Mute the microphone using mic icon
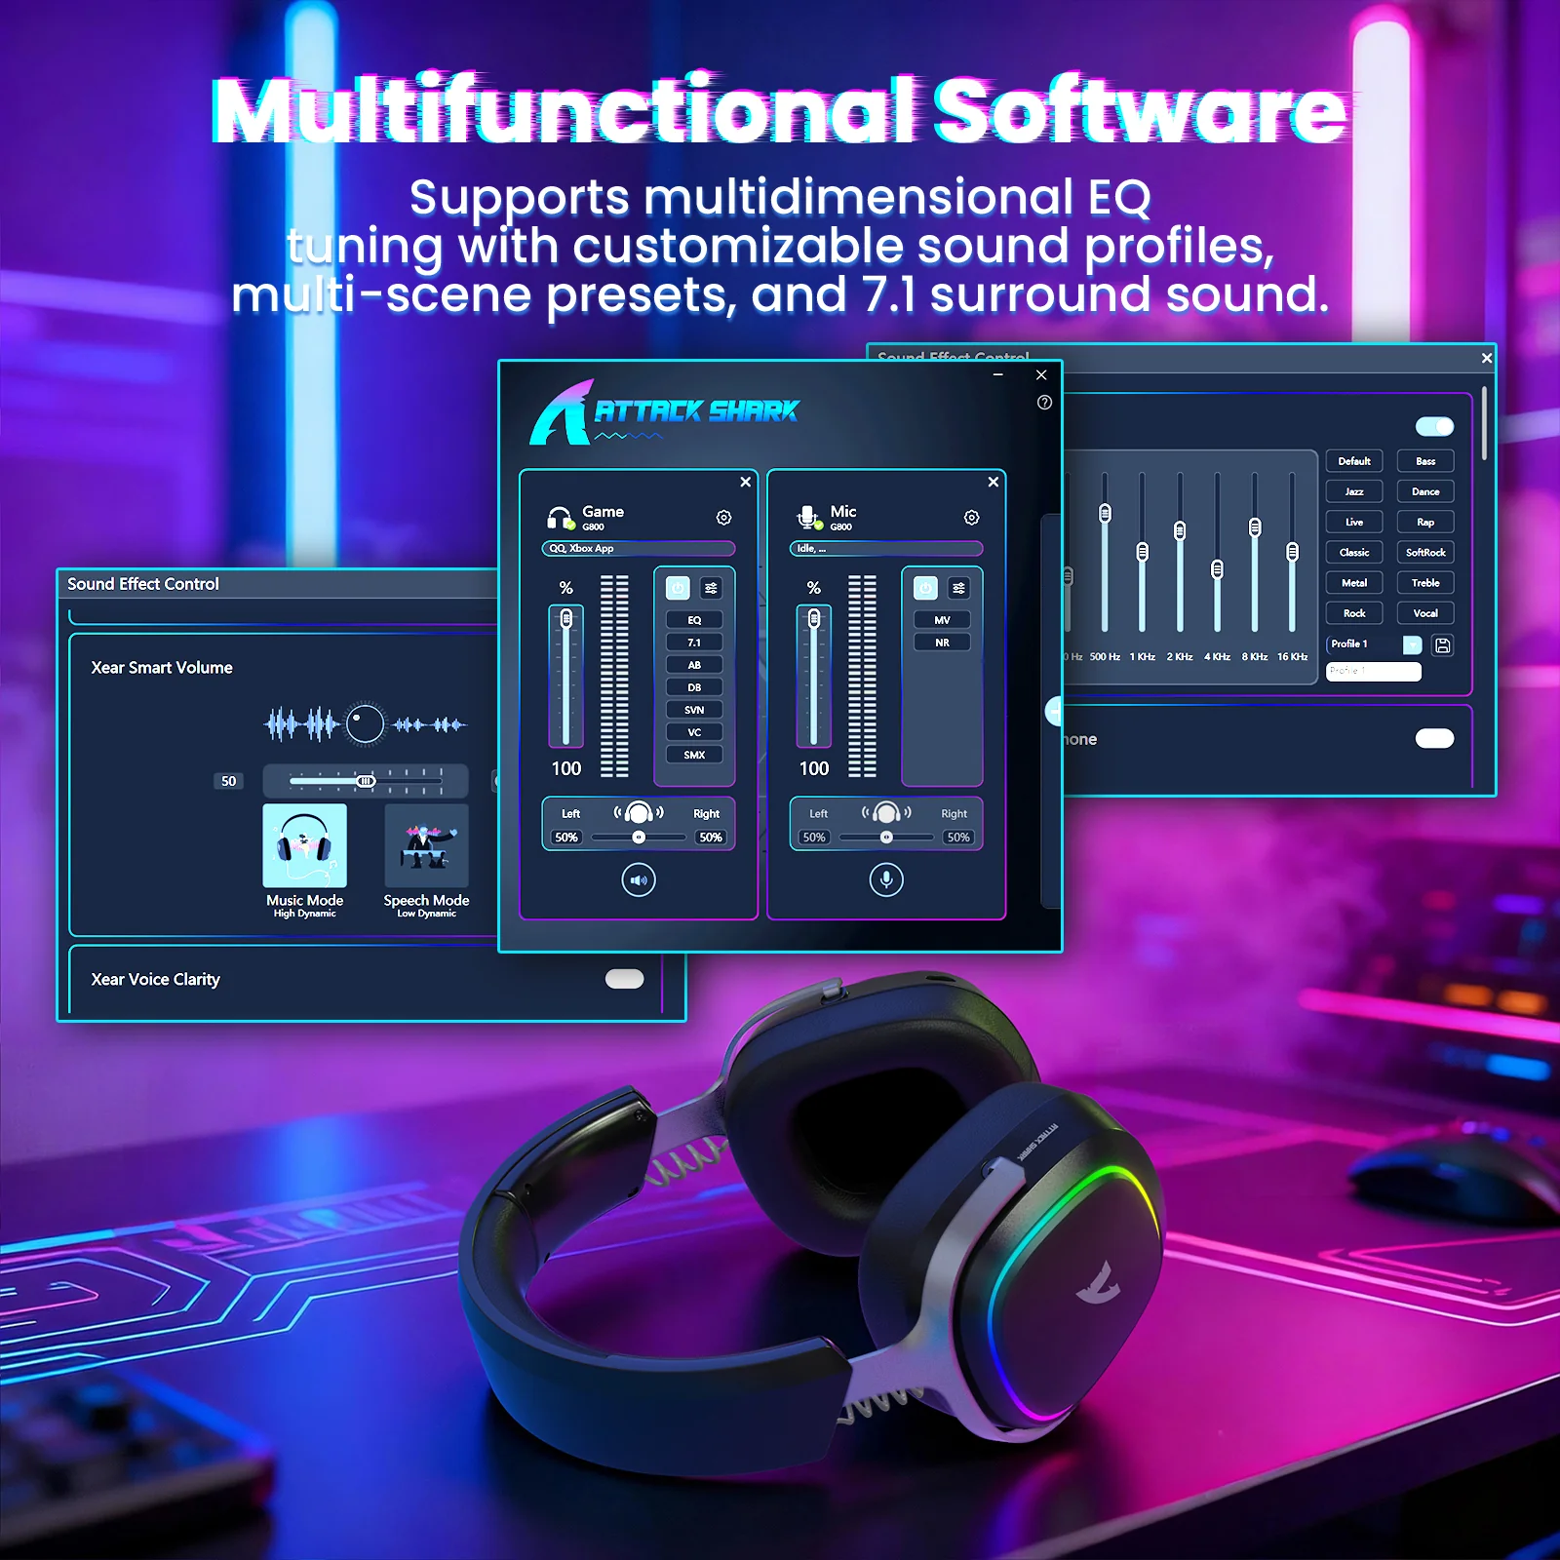Image resolution: width=1560 pixels, height=1560 pixels. [x=885, y=877]
